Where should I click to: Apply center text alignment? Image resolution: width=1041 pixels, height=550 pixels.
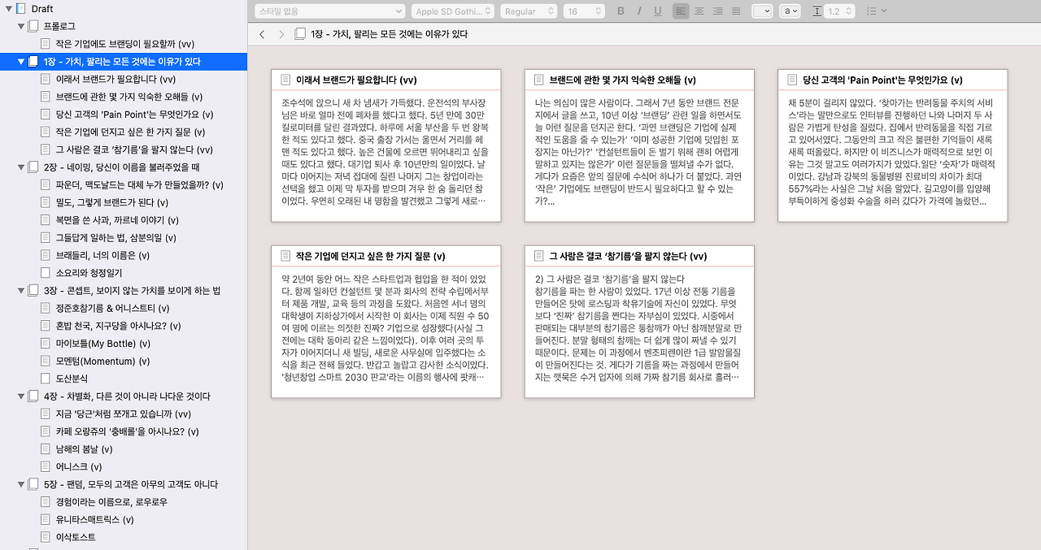pyautogui.click(x=699, y=11)
